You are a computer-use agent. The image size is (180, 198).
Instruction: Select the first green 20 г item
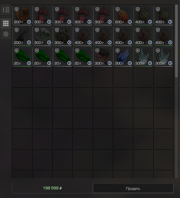[x=22, y=56]
